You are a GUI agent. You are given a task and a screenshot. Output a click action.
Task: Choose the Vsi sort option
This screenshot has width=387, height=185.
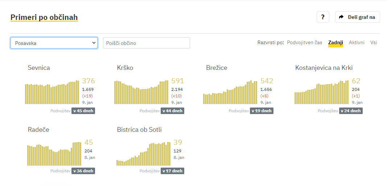coord(374,43)
